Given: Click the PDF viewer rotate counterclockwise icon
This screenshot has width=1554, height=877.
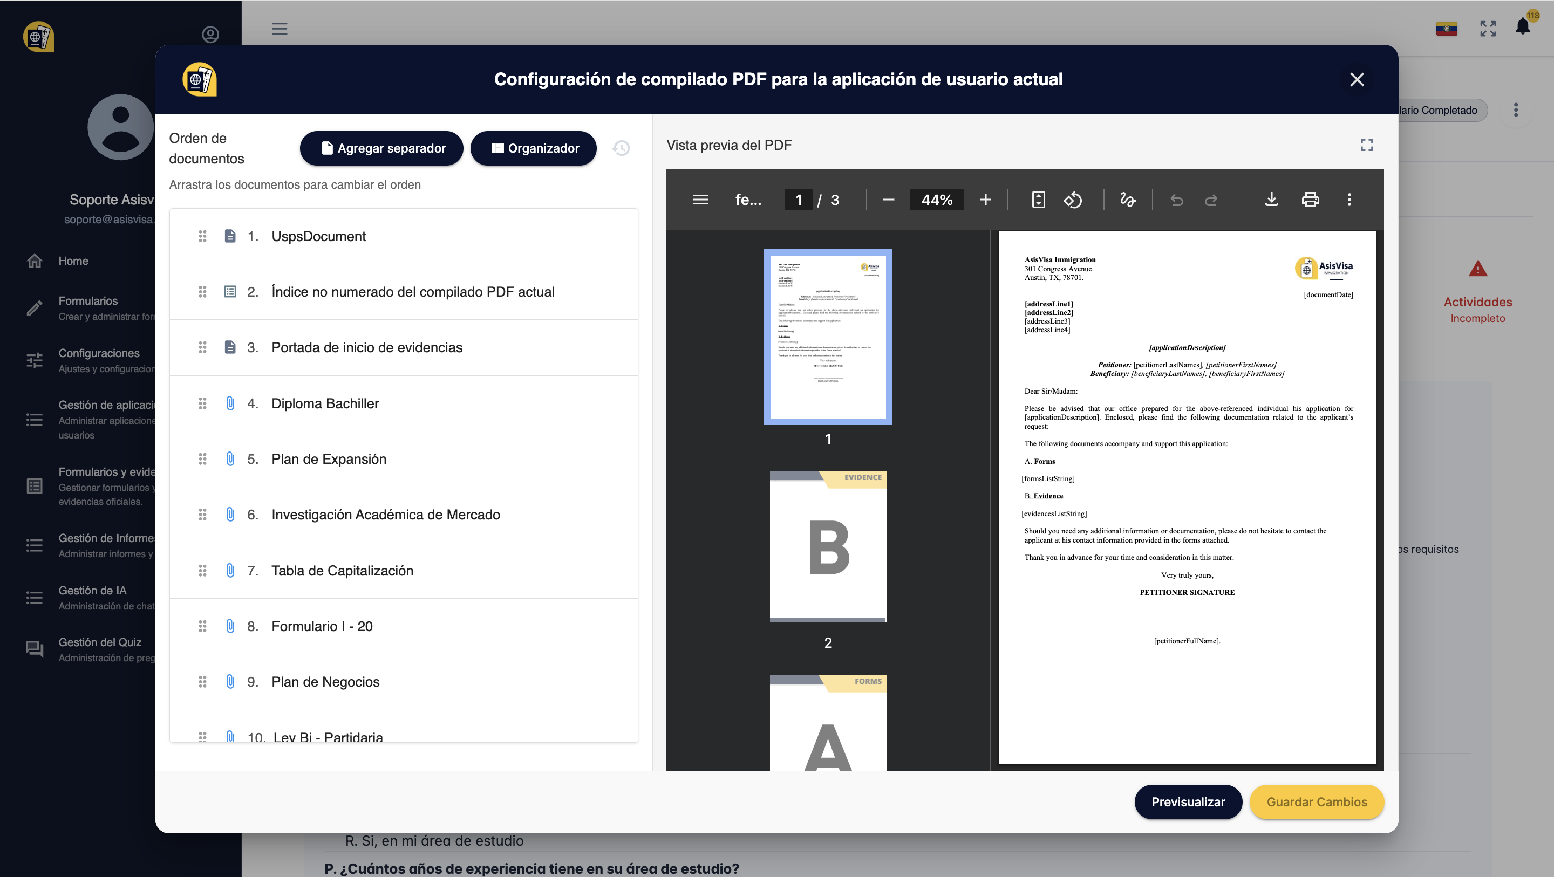Looking at the screenshot, I should (1073, 200).
